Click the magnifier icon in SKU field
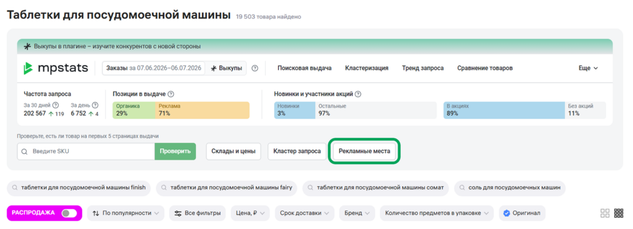 click(x=24, y=152)
